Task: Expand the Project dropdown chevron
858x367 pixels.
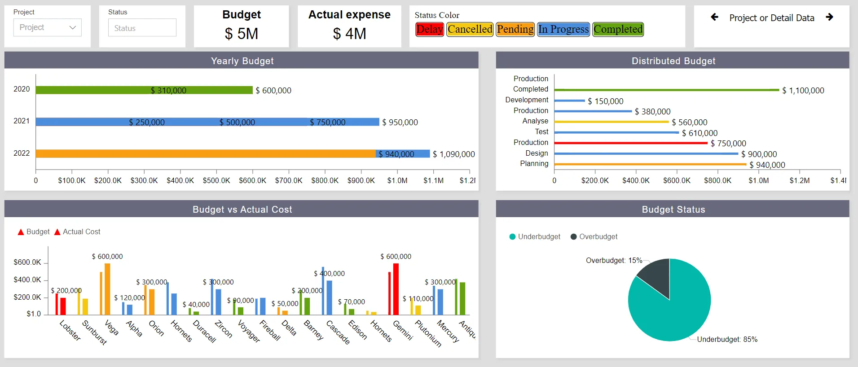Action: (x=72, y=27)
